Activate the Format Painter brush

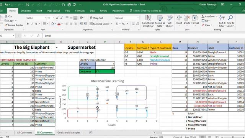coord(6,25)
